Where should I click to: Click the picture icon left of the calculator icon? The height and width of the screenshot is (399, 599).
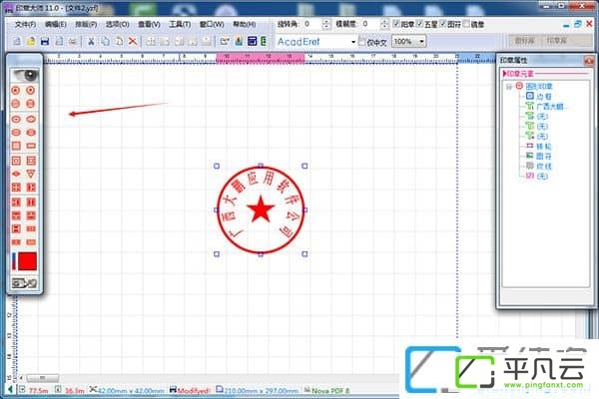[240, 41]
